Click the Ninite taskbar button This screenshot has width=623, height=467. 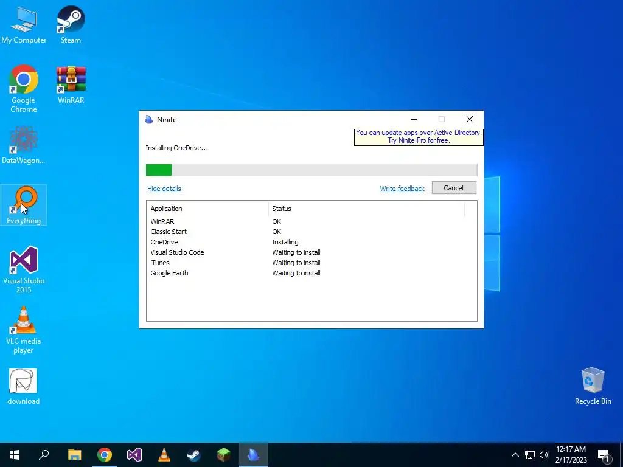(x=254, y=455)
